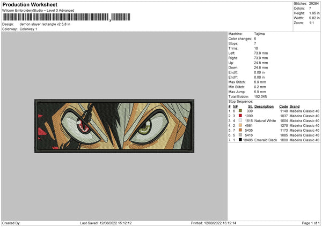This screenshot has width=322, height=227.
Task: Click the embroidery design preview thumbnail
Action: point(114,126)
